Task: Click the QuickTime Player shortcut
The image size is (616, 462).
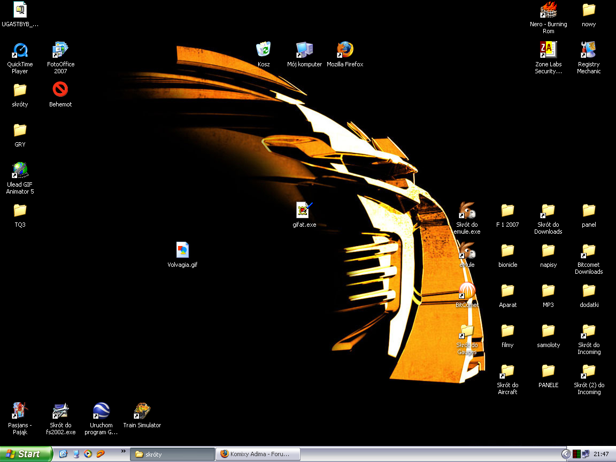Action: coord(20,50)
